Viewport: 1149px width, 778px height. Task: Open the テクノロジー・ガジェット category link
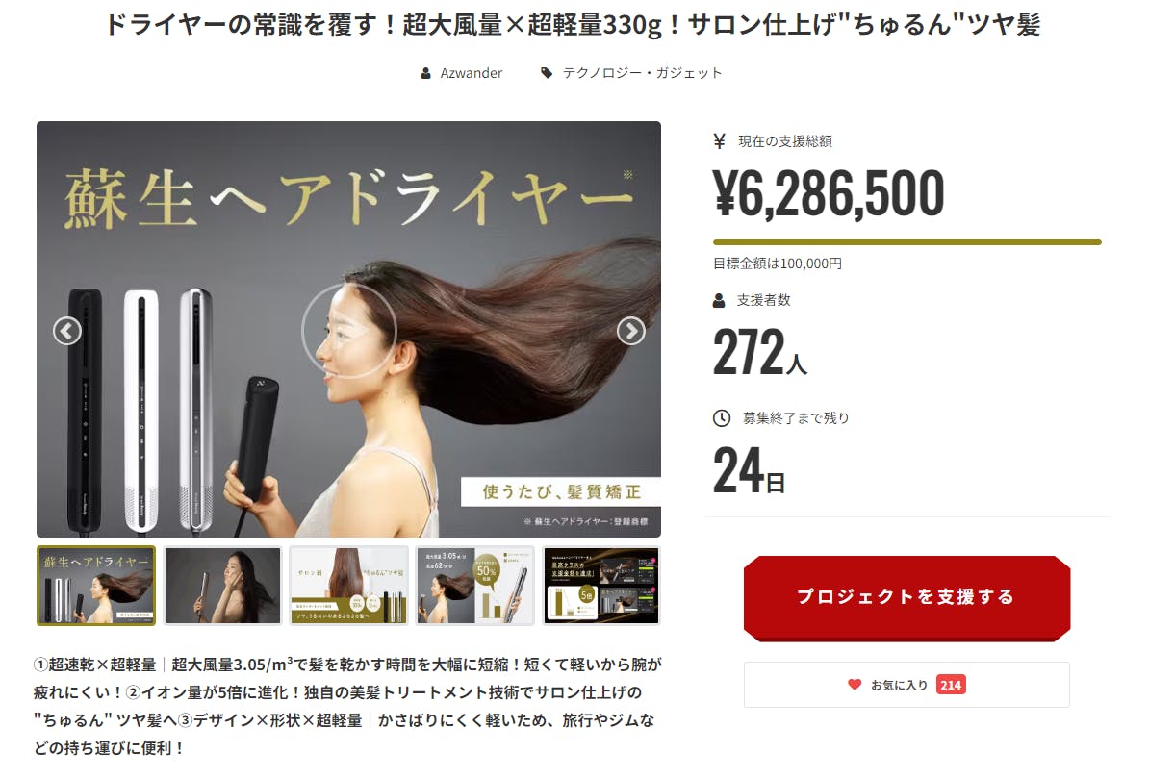[642, 73]
